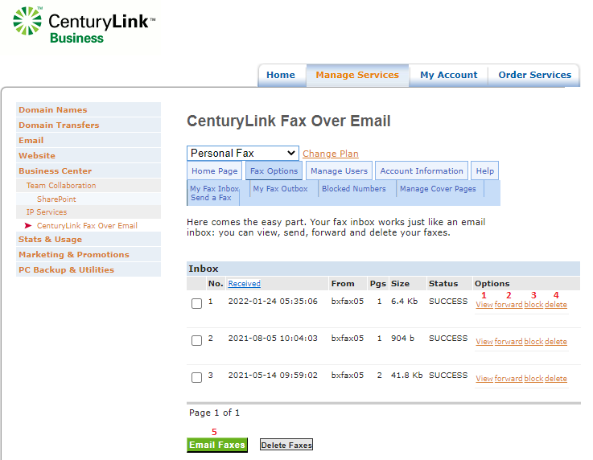Select the checkbox for fax 2
593x460 pixels.
point(196,341)
